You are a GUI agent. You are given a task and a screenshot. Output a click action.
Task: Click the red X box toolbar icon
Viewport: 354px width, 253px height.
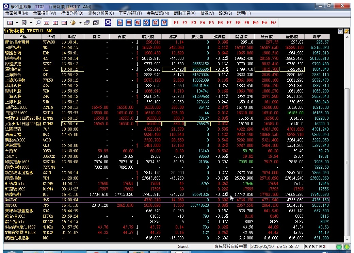47,22
